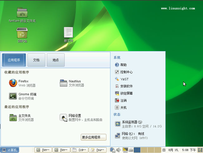This screenshot has height=153, width=203.
Task: Click 回收站 trash icon on desktop
Action: [22, 34]
